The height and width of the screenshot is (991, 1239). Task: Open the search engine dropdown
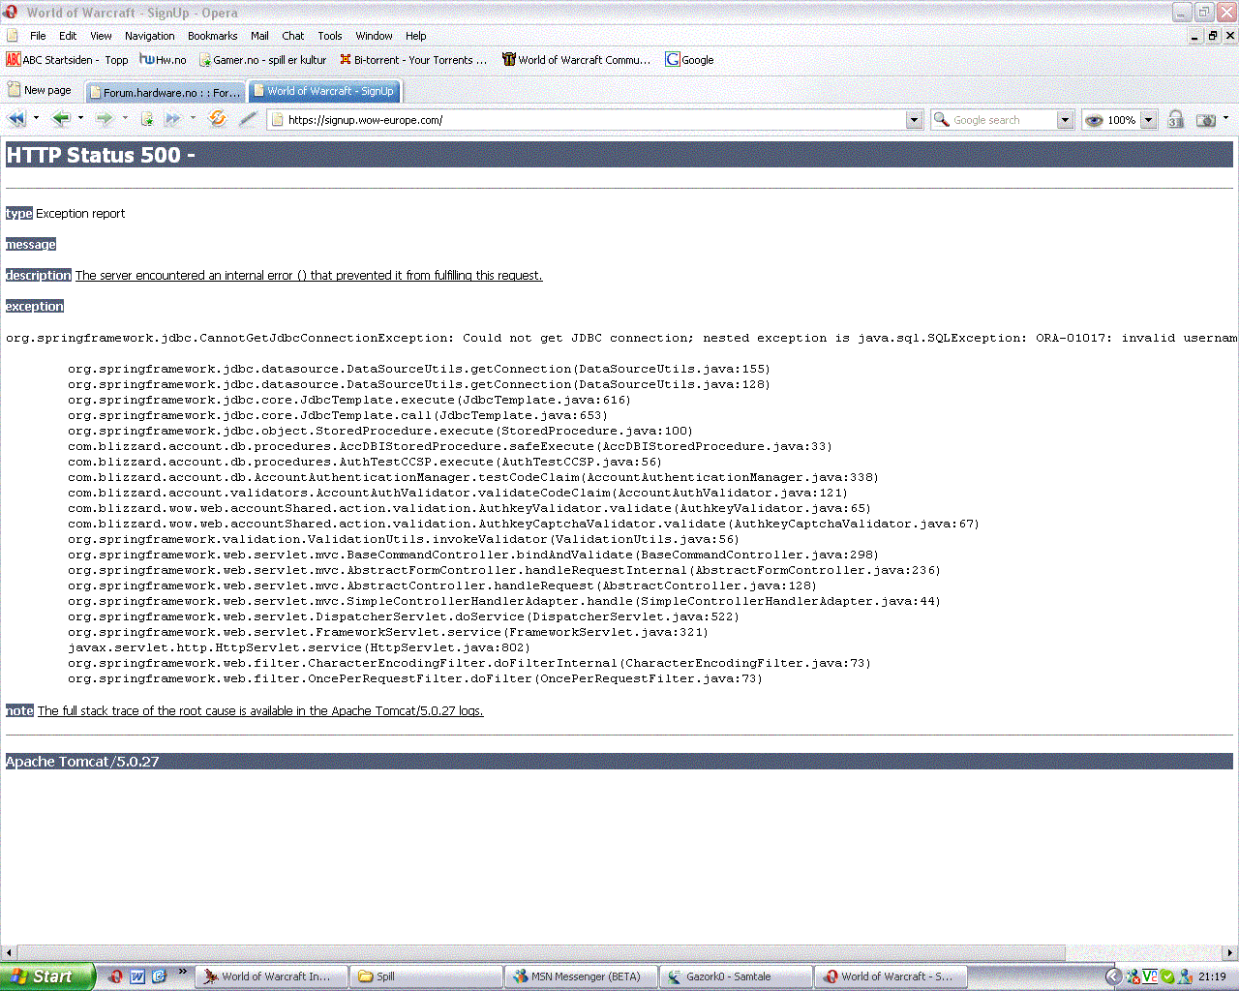tap(1065, 120)
